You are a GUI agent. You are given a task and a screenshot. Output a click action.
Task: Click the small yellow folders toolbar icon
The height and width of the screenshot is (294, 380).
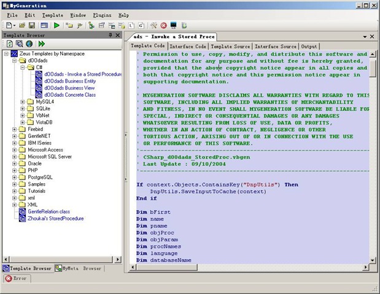point(69,25)
